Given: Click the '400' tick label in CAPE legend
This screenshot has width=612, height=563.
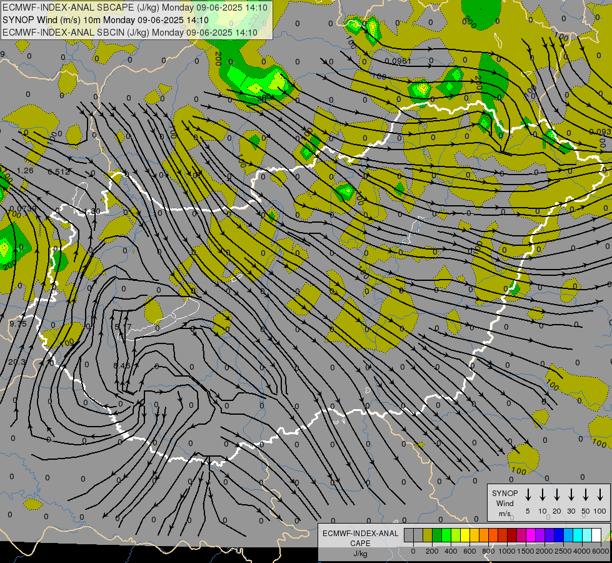Looking at the screenshot, I should point(451,551).
